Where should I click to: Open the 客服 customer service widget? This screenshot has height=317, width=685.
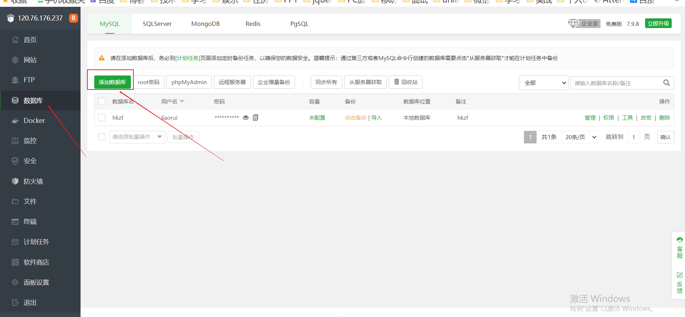coord(680,248)
